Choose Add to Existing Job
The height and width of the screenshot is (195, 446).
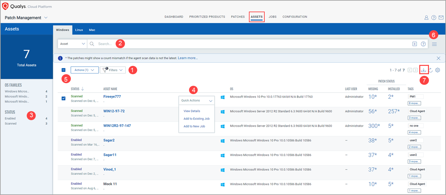point(196,119)
